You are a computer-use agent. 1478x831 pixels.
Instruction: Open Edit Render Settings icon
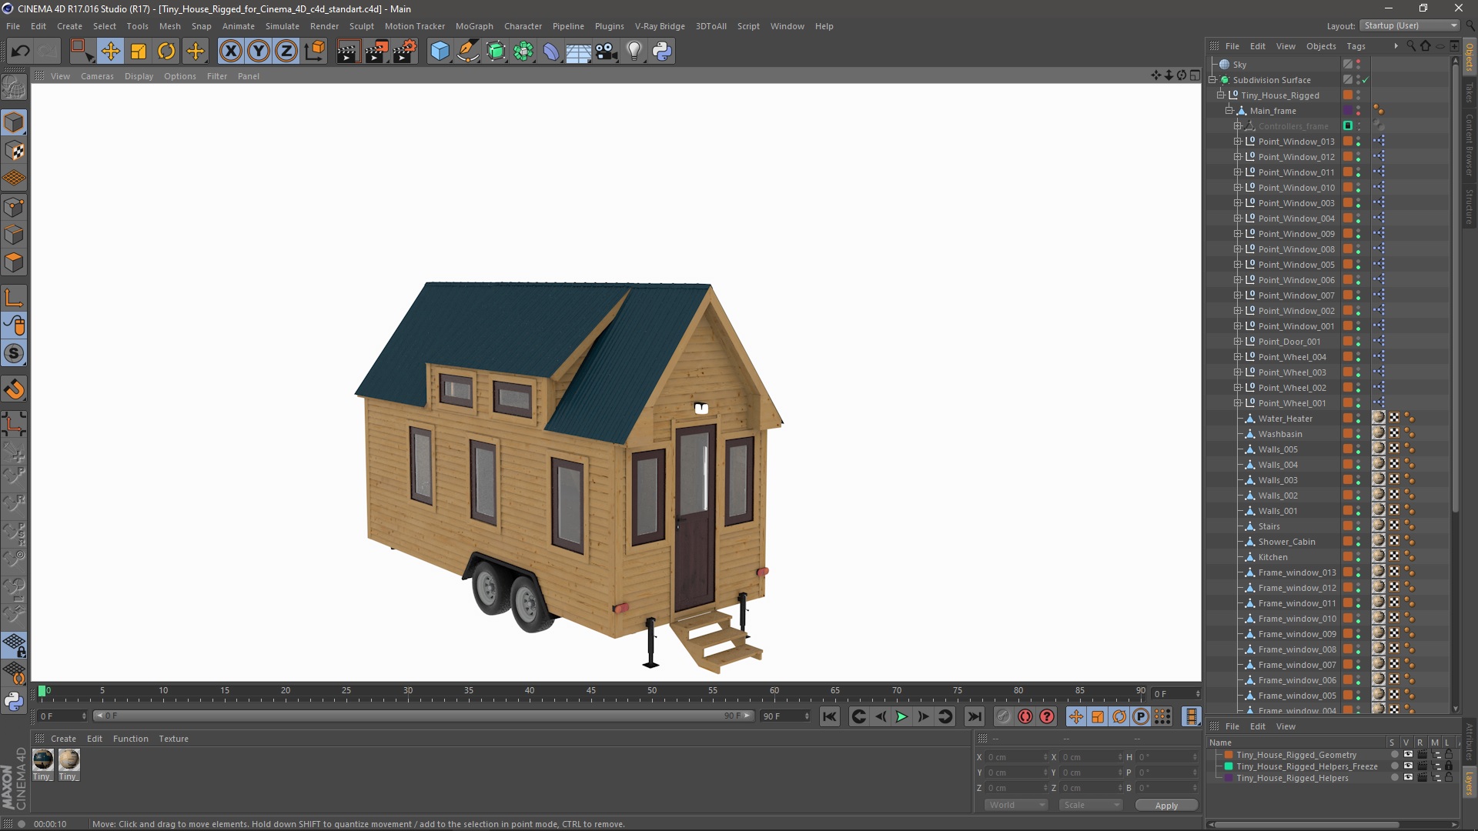(x=405, y=52)
